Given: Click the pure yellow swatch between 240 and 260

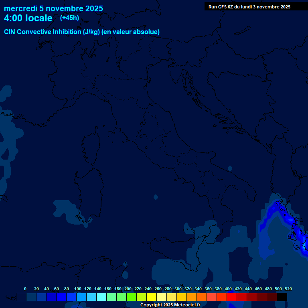Looking at the screenshot, I should click(x=152, y=297).
